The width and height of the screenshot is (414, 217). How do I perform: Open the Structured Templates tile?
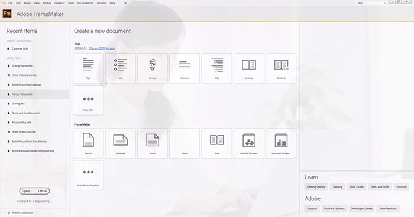pos(281,143)
